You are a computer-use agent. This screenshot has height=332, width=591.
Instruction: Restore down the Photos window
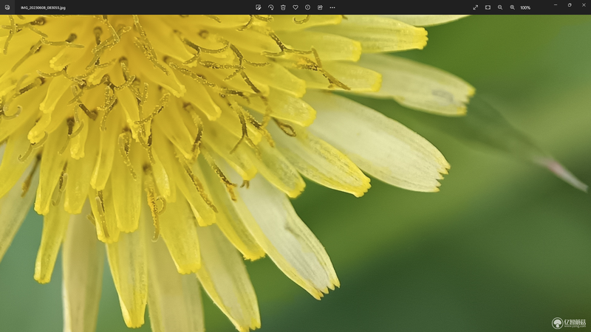(x=570, y=5)
